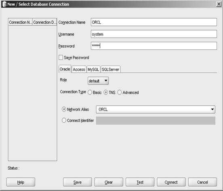
Task: Choose the Network Alias radio option
Action: click(64, 109)
